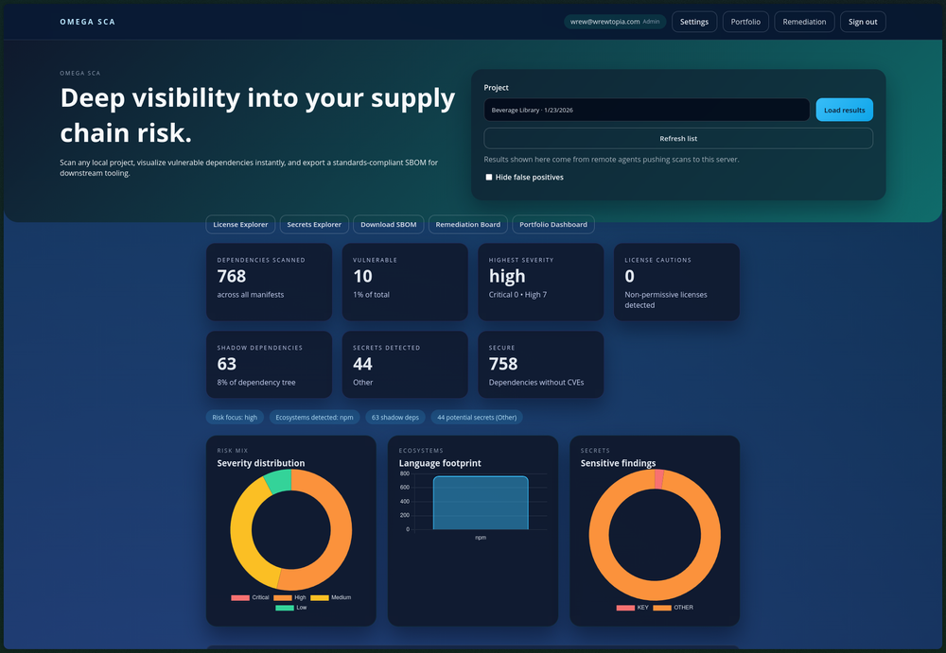
Task: Toggle the Medium legend swatch in severity chart
Action: pyautogui.click(x=320, y=598)
